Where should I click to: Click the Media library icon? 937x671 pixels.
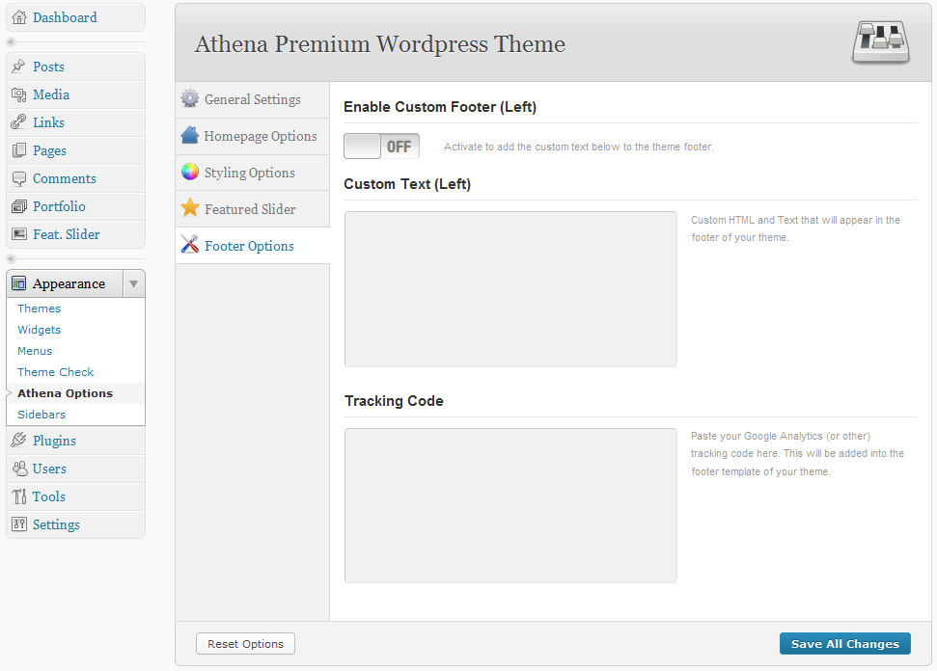point(19,94)
